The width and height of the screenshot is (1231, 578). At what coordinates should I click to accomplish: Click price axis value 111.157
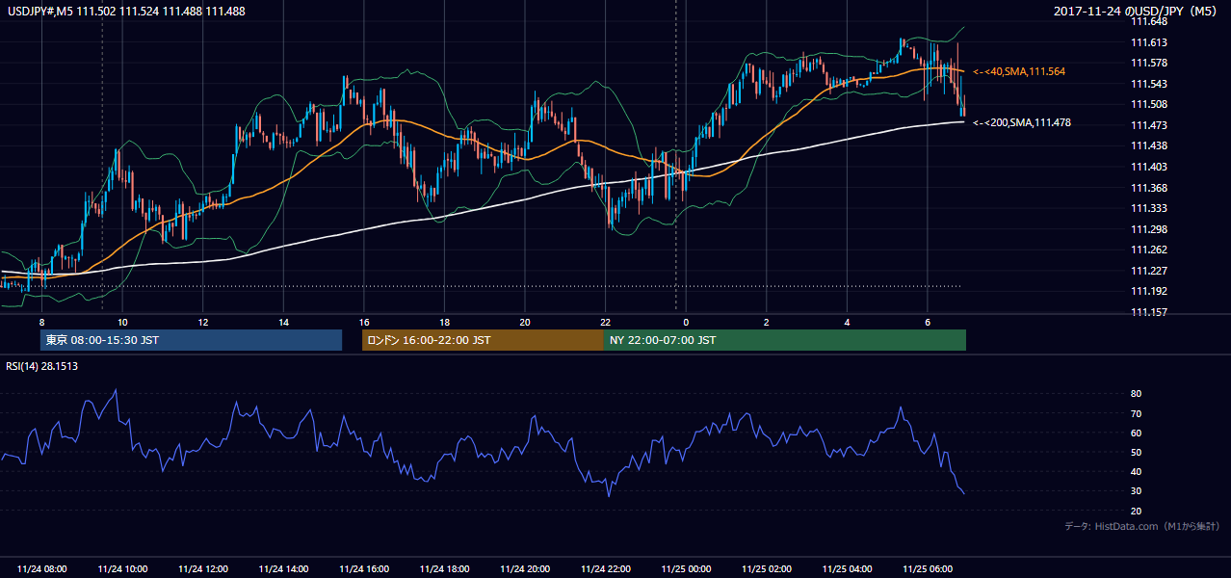tap(1150, 312)
